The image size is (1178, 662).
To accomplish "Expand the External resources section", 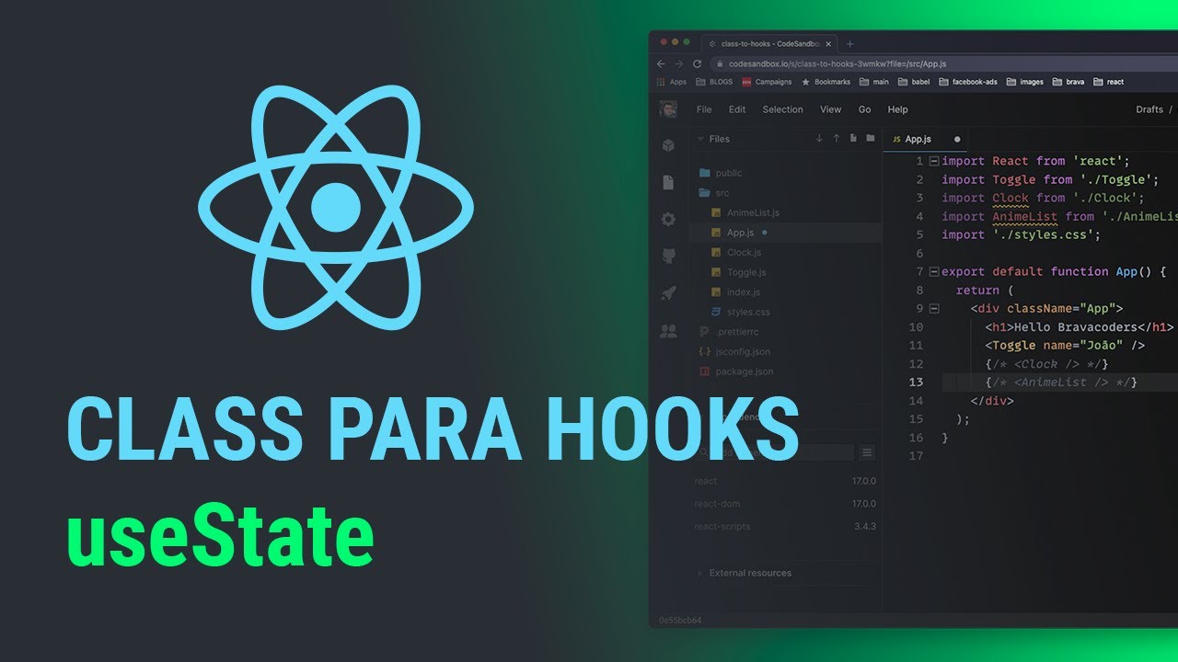I will click(x=744, y=573).
